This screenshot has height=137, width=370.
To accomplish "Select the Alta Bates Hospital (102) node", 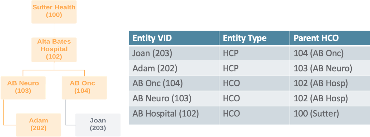I will point(54,49).
